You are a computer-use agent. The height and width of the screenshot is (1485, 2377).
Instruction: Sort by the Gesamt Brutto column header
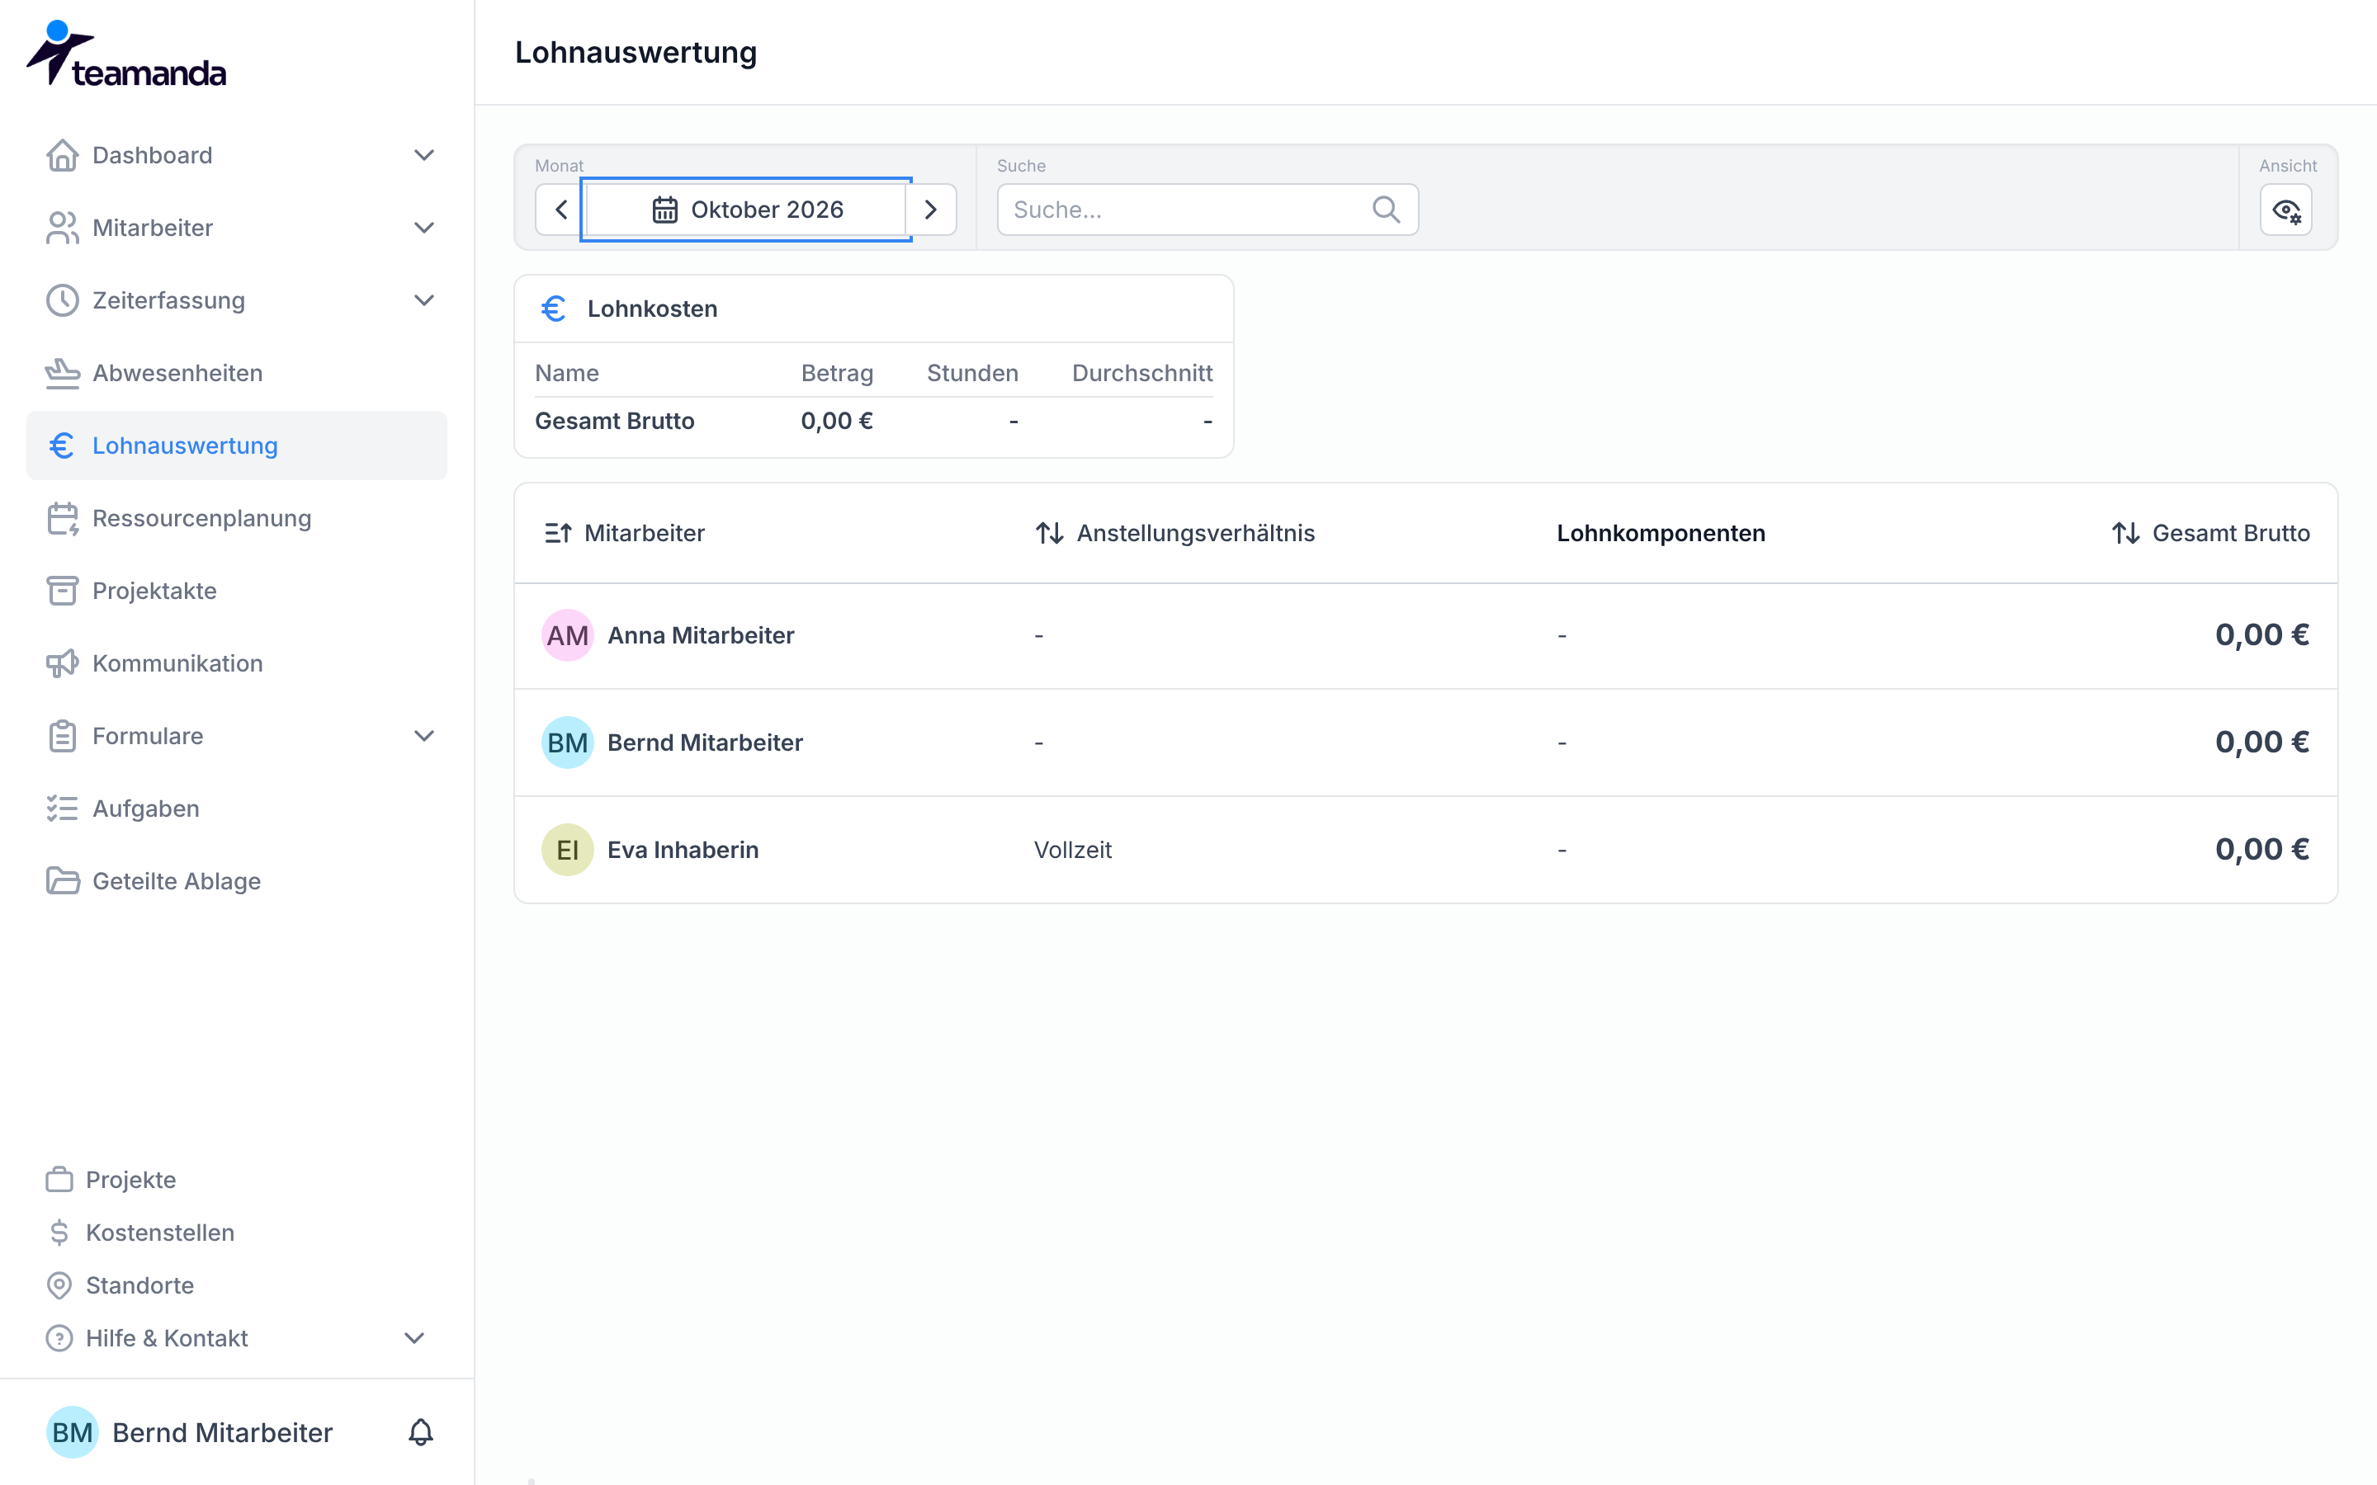pyautogui.click(x=2211, y=533)
